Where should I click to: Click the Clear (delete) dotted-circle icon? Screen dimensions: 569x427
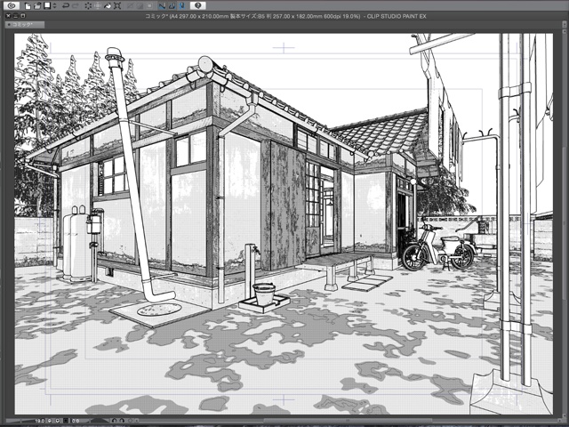[x=88, y=5]
